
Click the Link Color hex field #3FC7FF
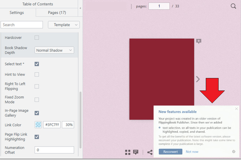[x=52, y=125]
